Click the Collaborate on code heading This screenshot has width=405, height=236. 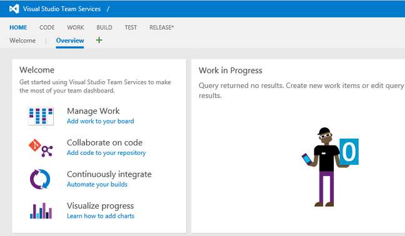coord(104,142)
